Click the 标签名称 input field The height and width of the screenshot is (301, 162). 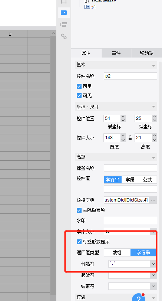(x=130, y=168)
